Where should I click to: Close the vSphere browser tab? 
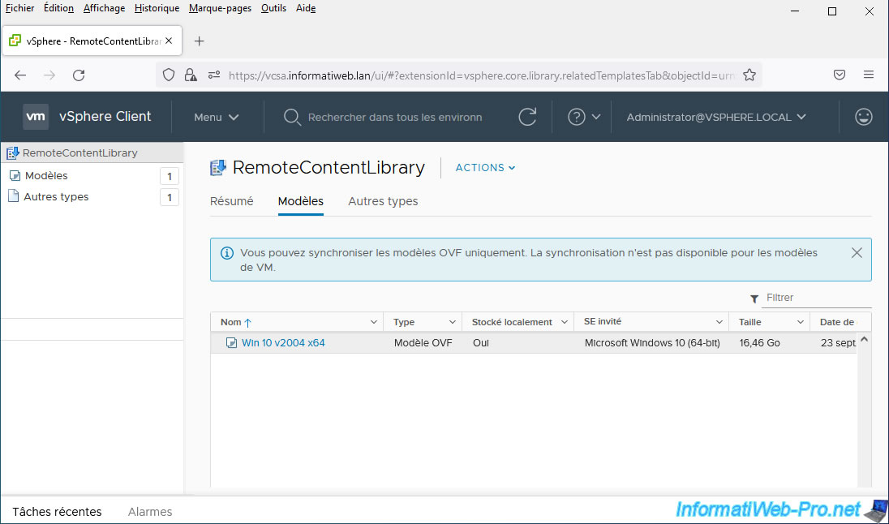pyautogui.click(x=169, y=41)
